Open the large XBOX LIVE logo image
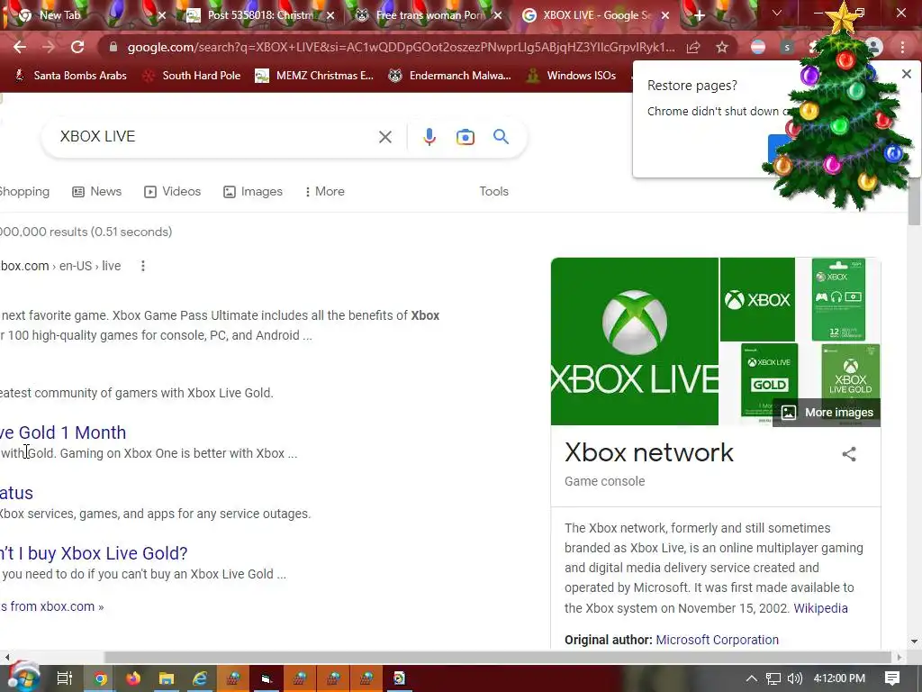 (635, 341)
